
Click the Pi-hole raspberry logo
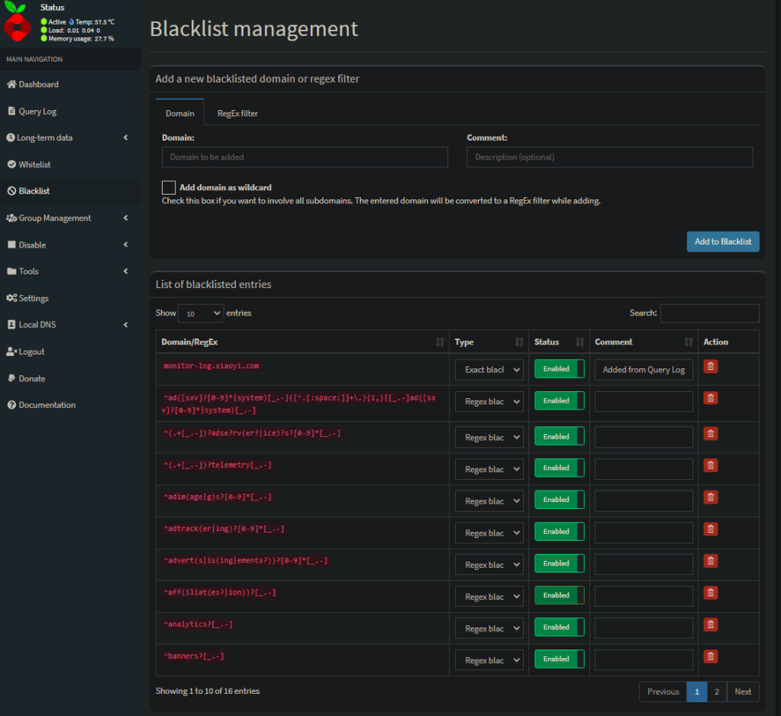pyautogui.click(x=17, y=25)
